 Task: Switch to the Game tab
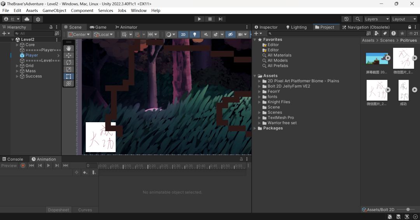pos(98,27)
